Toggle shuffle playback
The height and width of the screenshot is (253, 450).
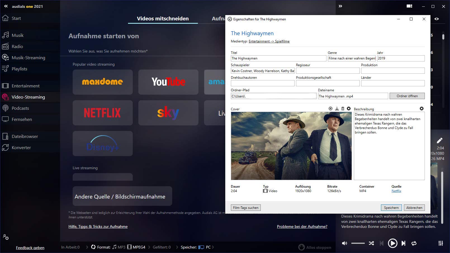point(371,243)
